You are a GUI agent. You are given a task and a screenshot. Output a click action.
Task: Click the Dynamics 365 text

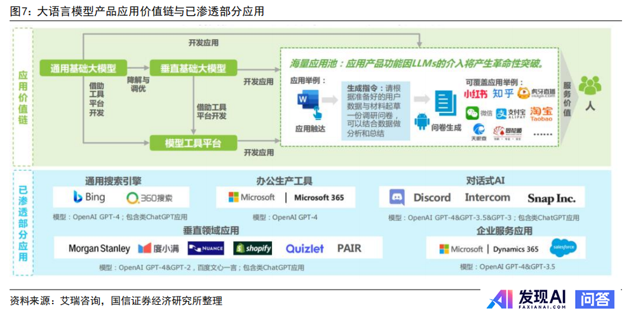click(516, 250)
